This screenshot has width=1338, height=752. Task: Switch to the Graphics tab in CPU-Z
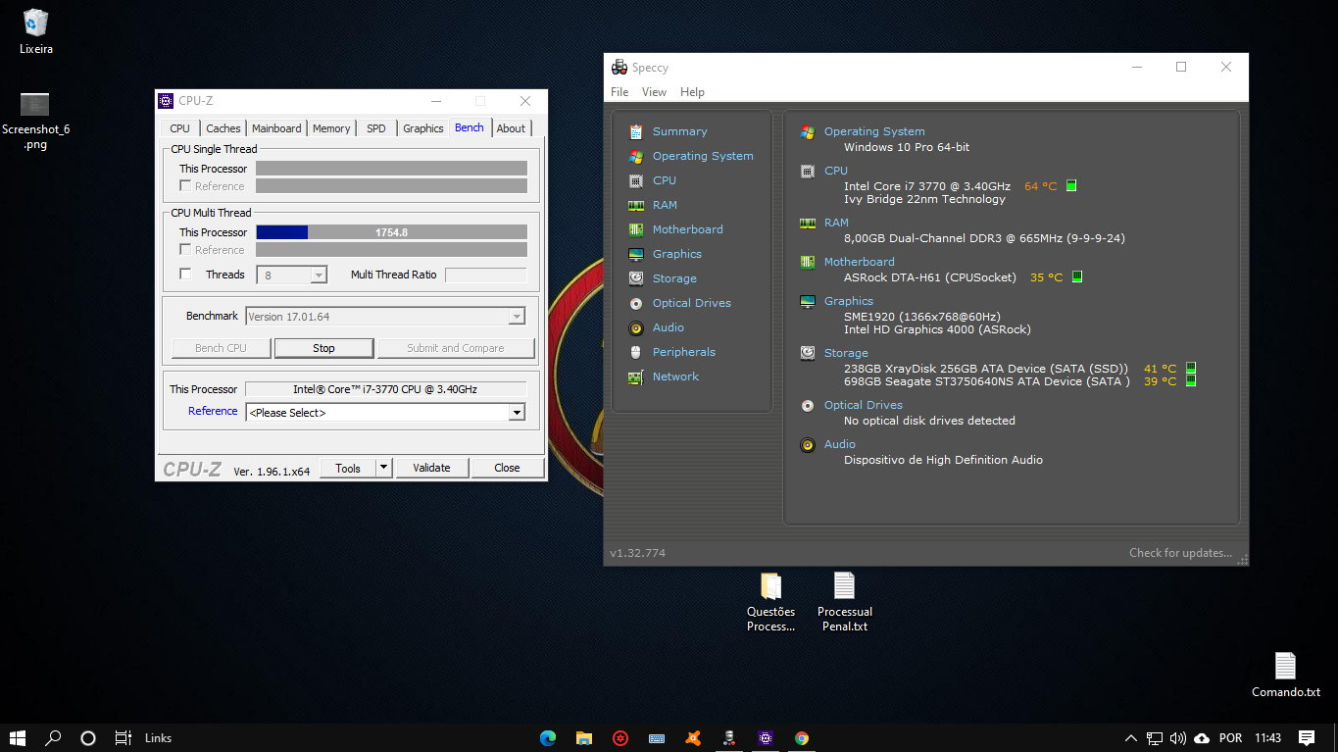coord(423,128)
